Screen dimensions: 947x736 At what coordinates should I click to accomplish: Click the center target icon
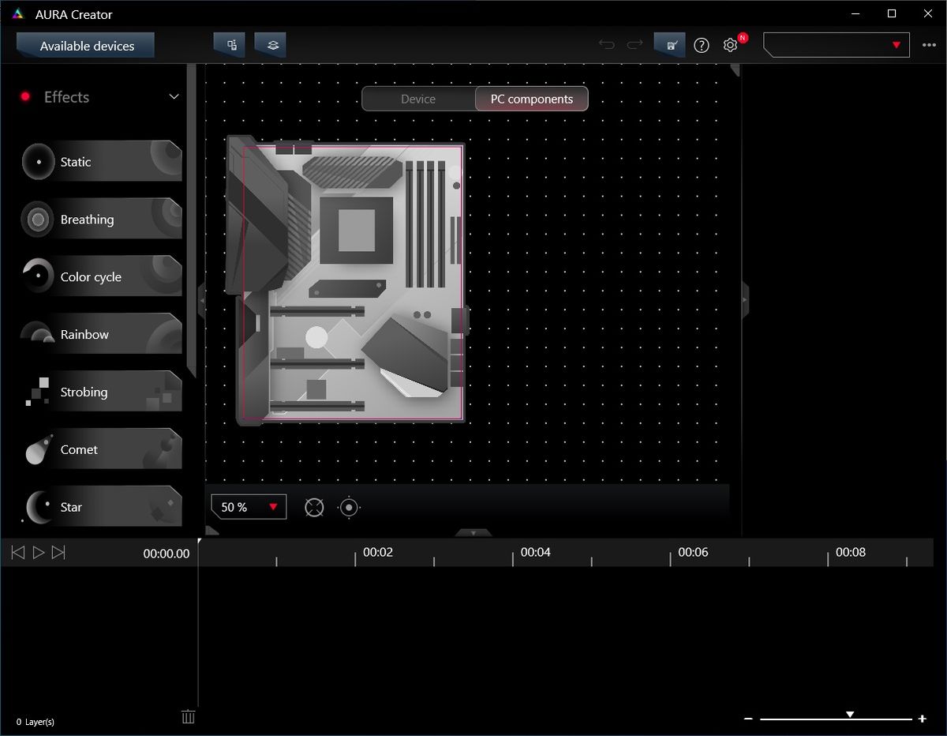[x=349, y=507]
